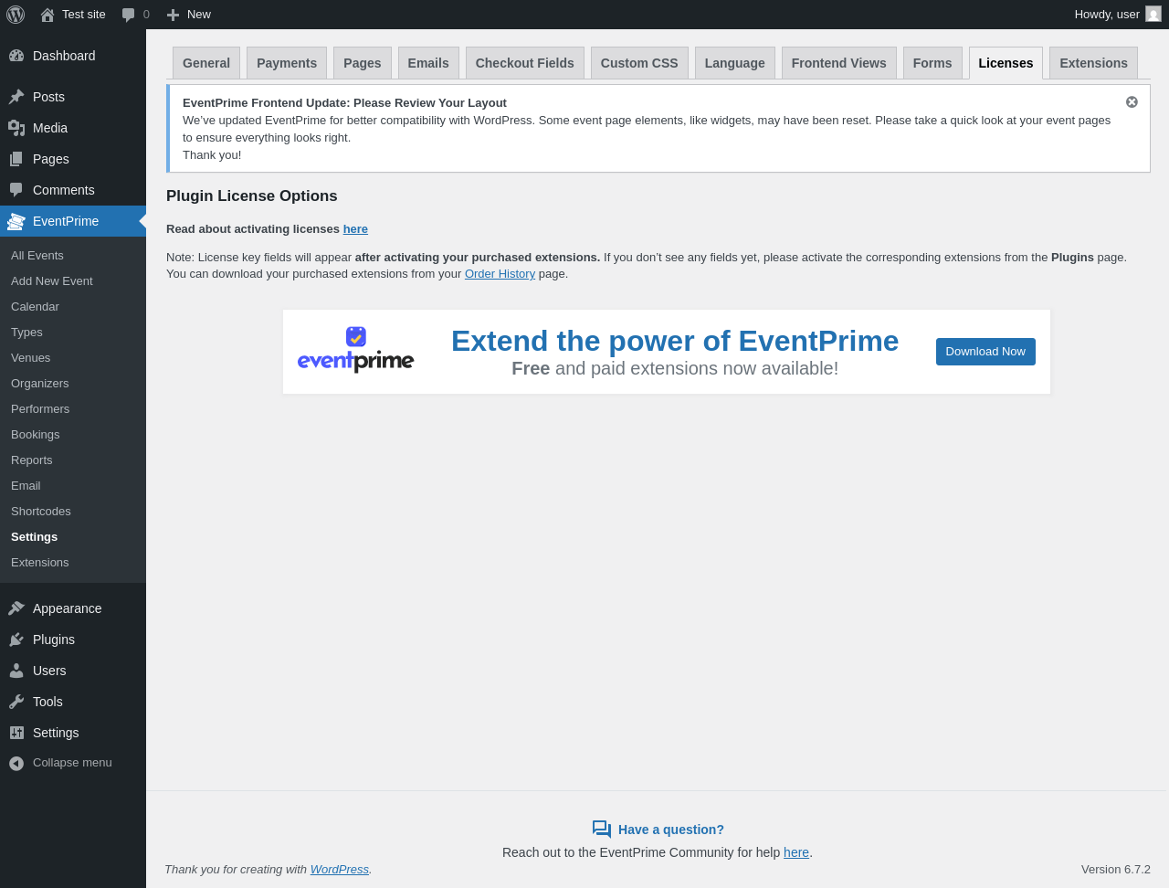Click the eventprime logo in banner
Image resolution: width=1169 pixels, height=888 pixels.
click(x=356, y=350)
